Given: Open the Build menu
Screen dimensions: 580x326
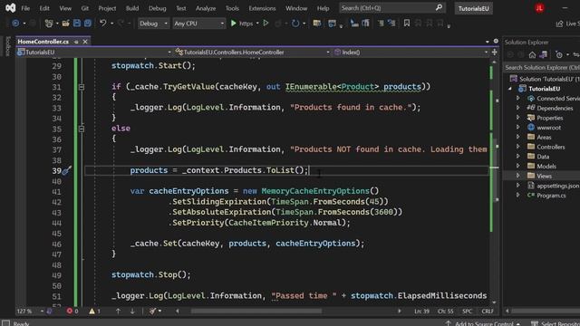Looking at the screenshot, I should point(132,8).
